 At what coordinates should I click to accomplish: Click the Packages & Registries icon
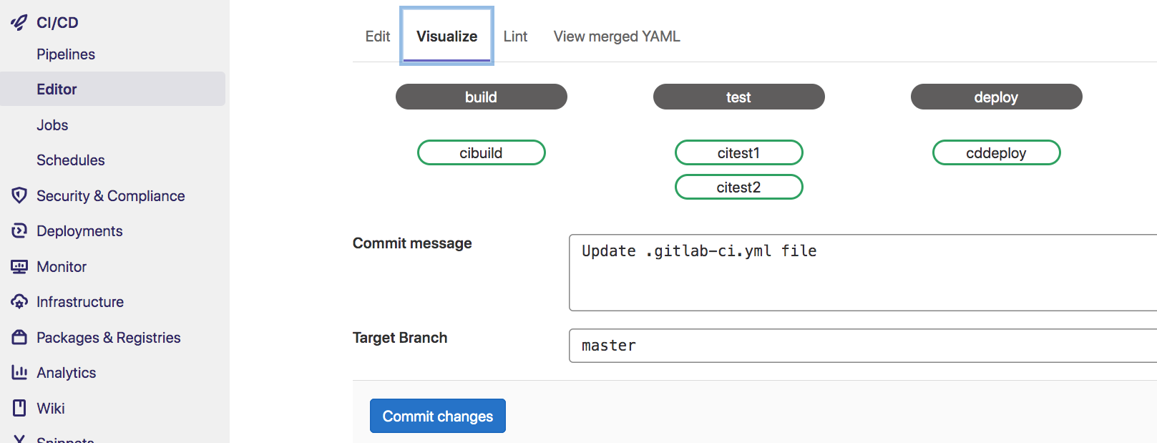[19, 337]
